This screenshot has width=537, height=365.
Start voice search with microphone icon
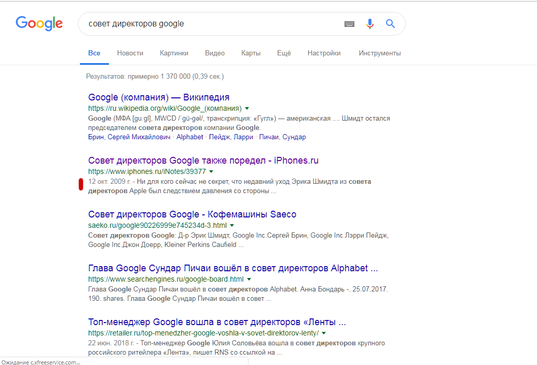coord(369,24)
